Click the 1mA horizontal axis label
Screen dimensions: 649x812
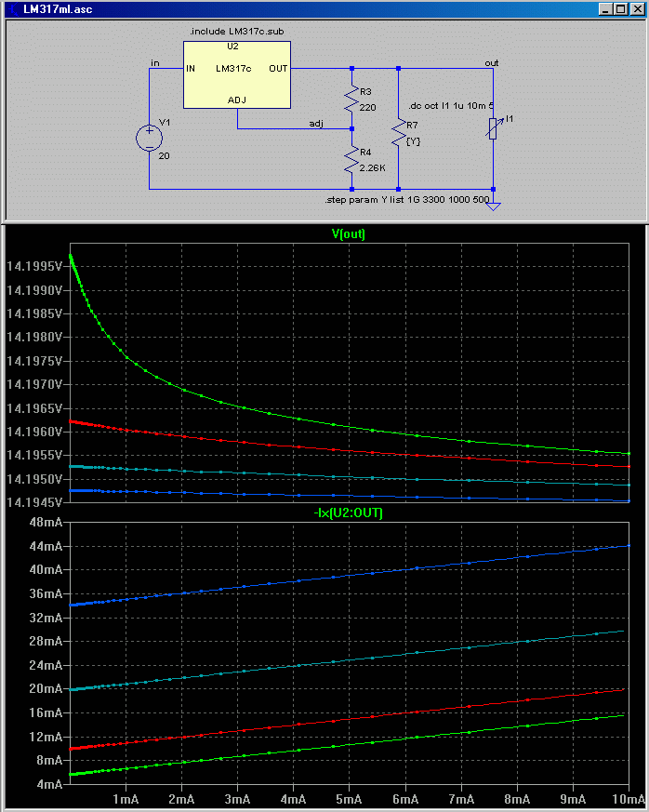(x=126, y=800)
